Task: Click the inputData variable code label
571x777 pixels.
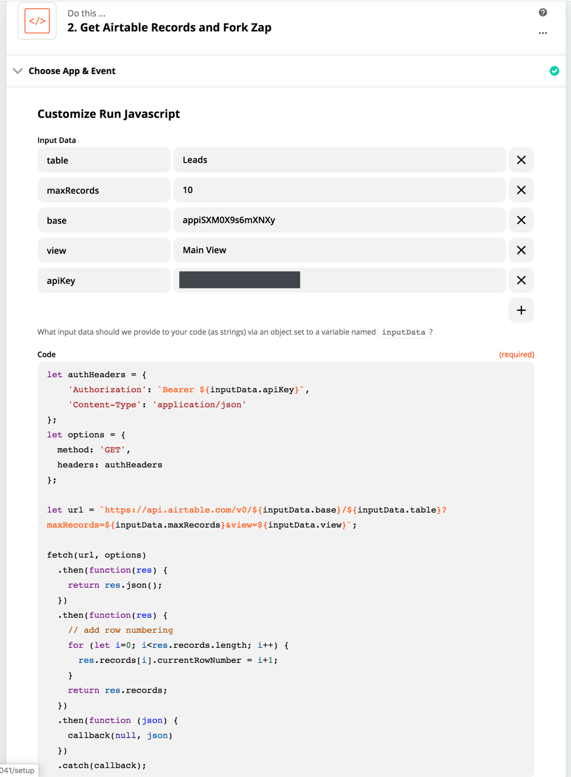Action: click(404, 332)
